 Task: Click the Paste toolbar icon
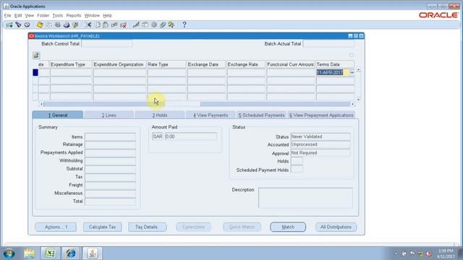click(x=106, y=25)
